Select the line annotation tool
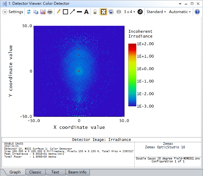 click(79, 12)
